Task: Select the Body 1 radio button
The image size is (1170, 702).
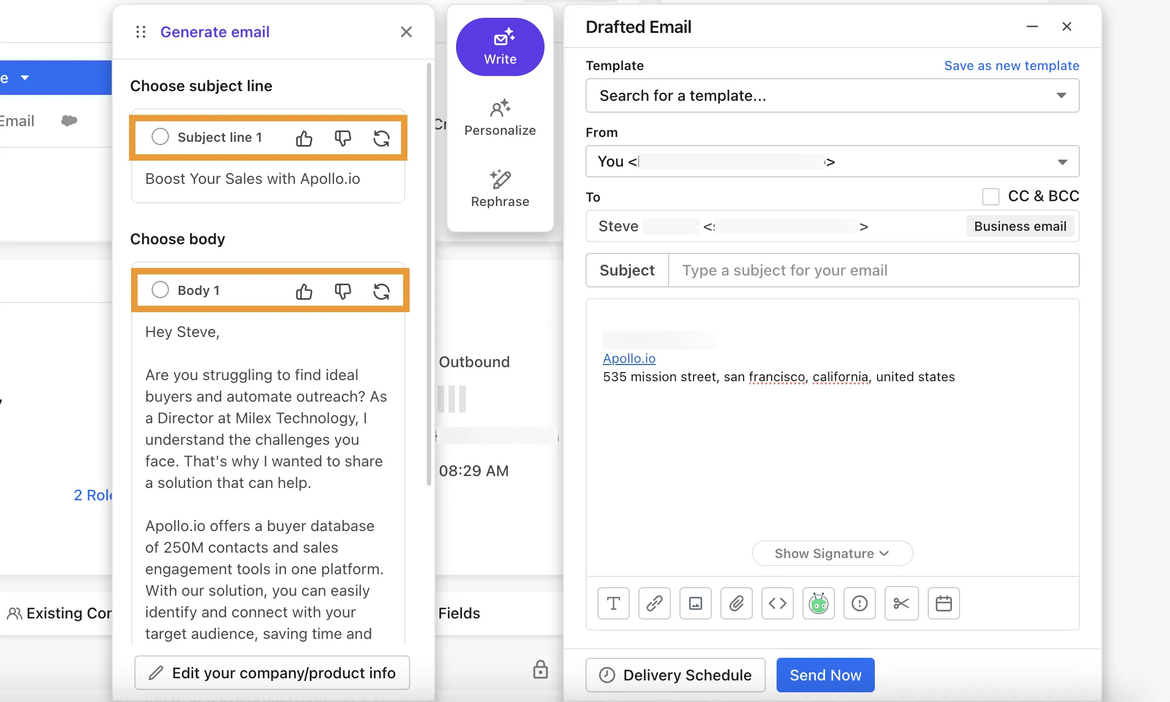Action: coord(160,290)
